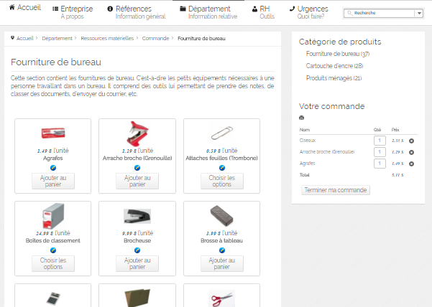This screenshot has width=432, height=307.
Task: Click blue info icon under Boîtes de classement
Action: 53,250
